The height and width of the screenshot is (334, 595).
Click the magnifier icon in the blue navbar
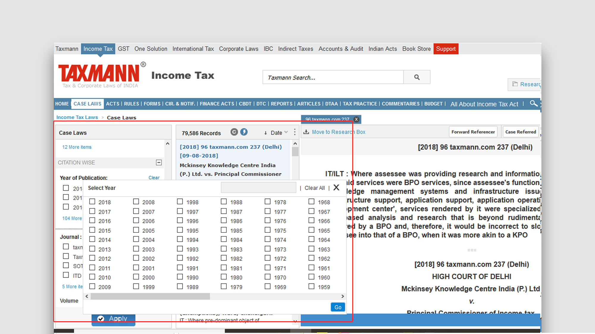pyautogui.click(x=533, y=103)
